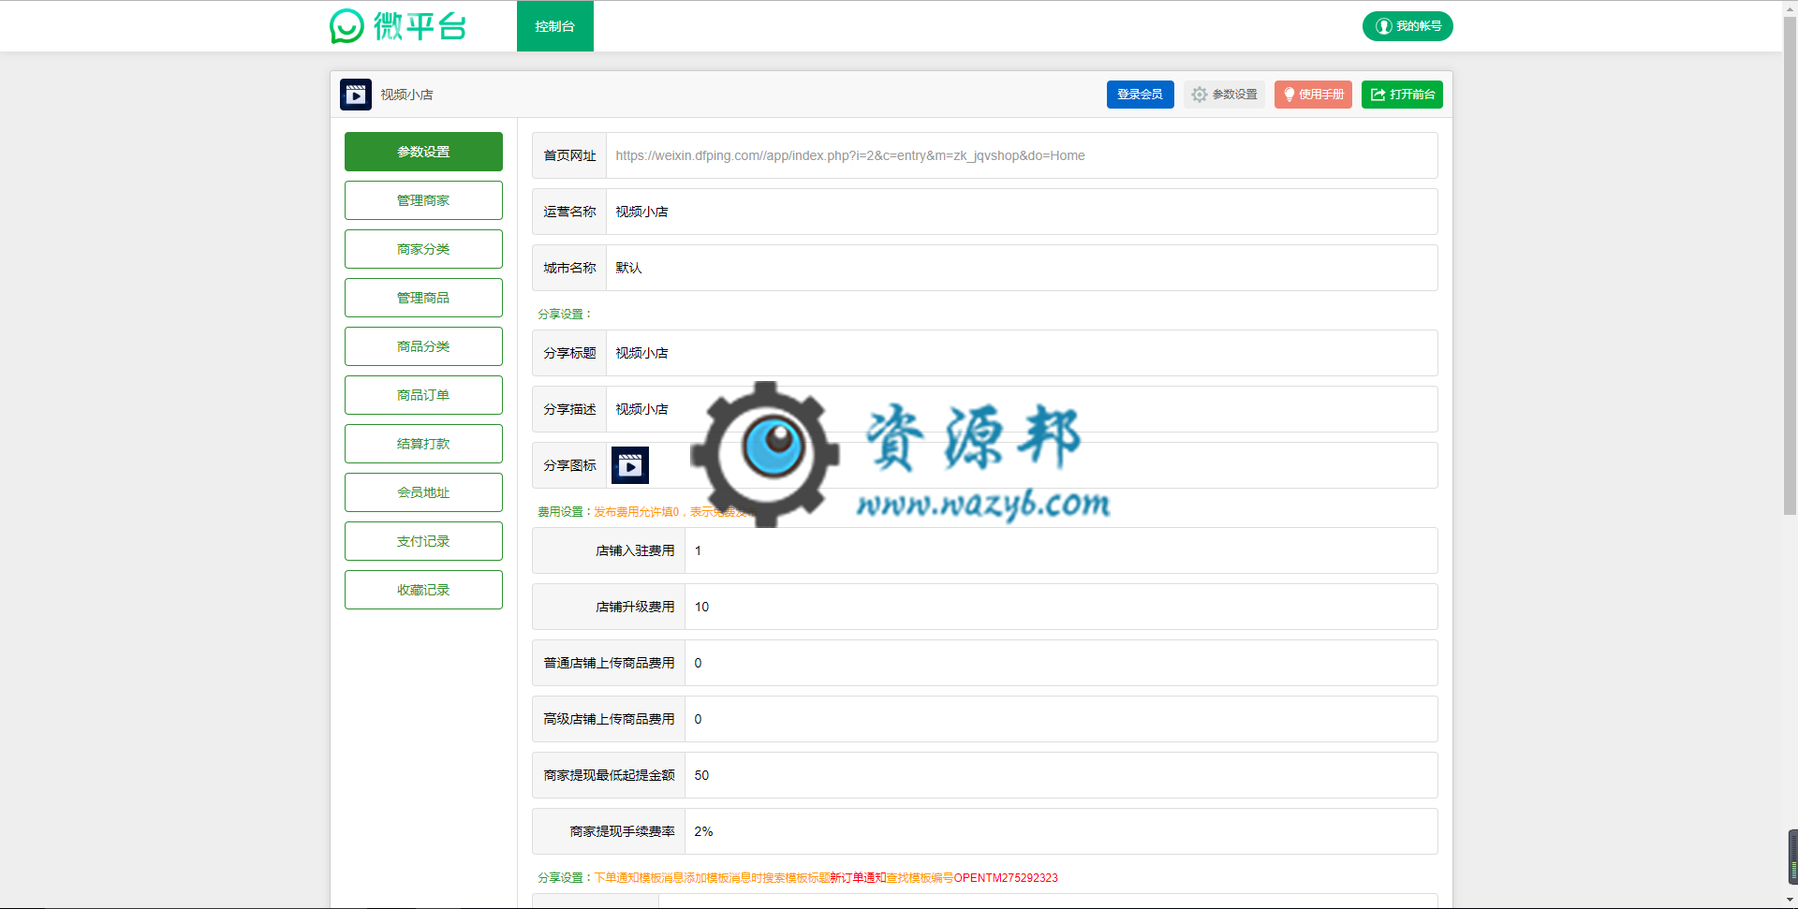This screenshot has width=1798, height=909.
Task: Click the gear icon in 参数设置 header button
Action: [x=1199, y=95]
